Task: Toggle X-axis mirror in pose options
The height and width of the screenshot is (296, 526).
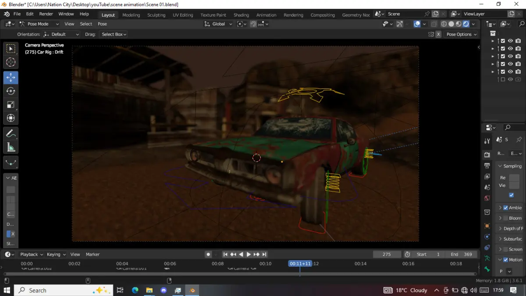Action: pyautogui.click(x=438, y=34)
